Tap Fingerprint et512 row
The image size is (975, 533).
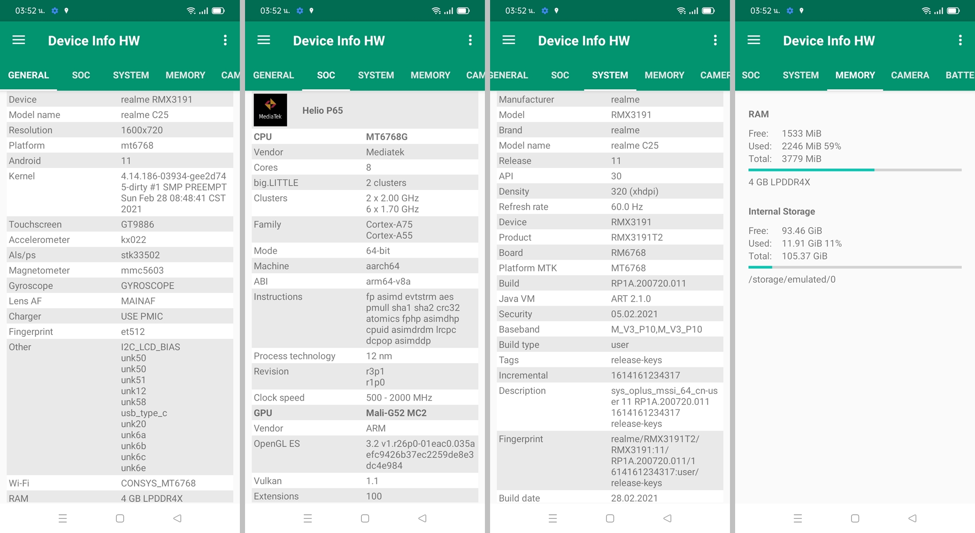click(120, 332)
